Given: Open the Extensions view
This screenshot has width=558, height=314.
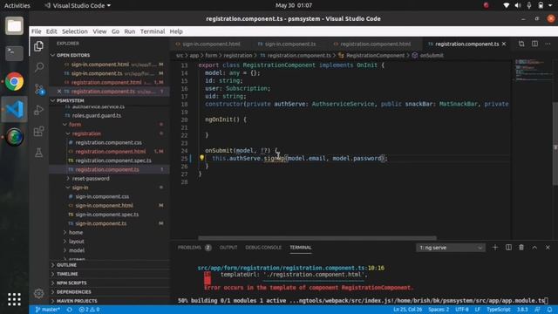Looking at the screenshot, I should click(x=38, y=132).
